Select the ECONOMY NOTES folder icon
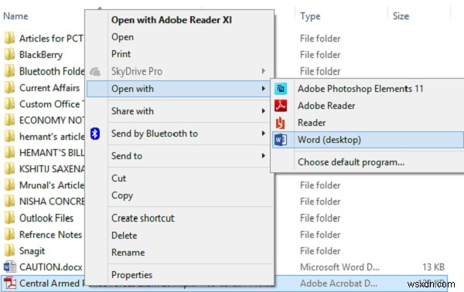 pyautogui.click(x=9, y=121)
